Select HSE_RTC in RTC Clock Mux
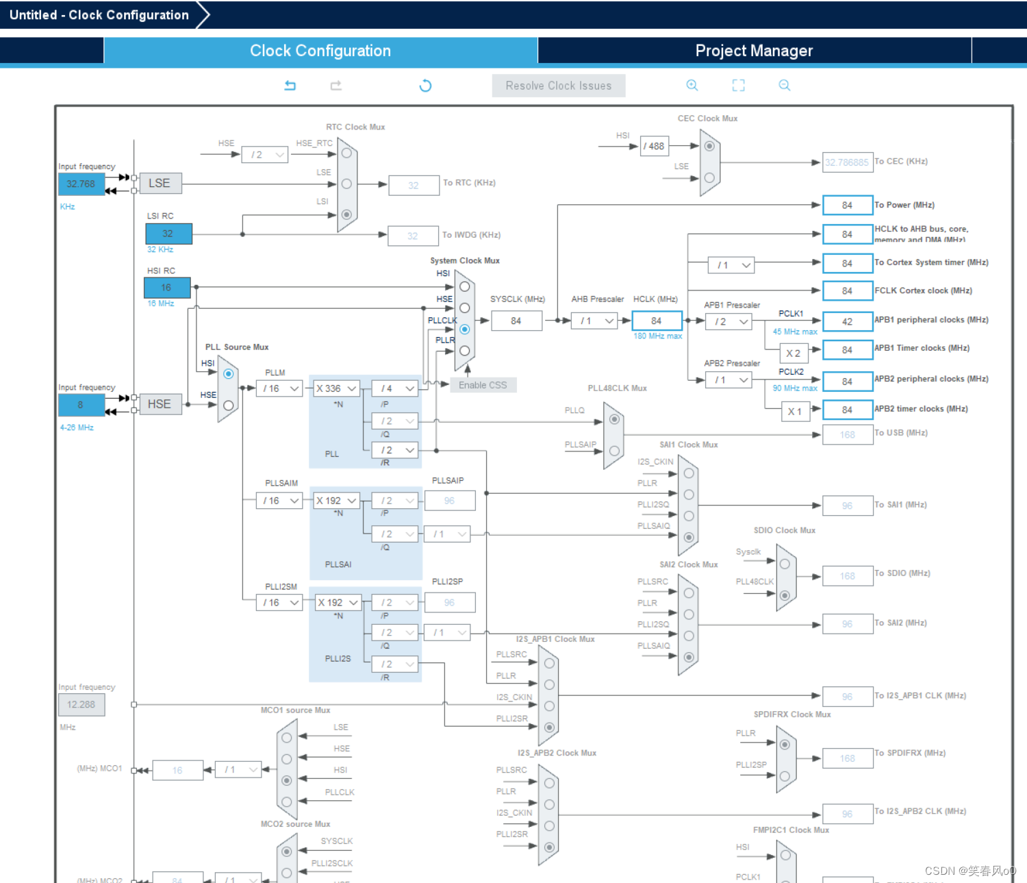The height and width of the screenshot is (883, 1027). click(x=347, y=153)
